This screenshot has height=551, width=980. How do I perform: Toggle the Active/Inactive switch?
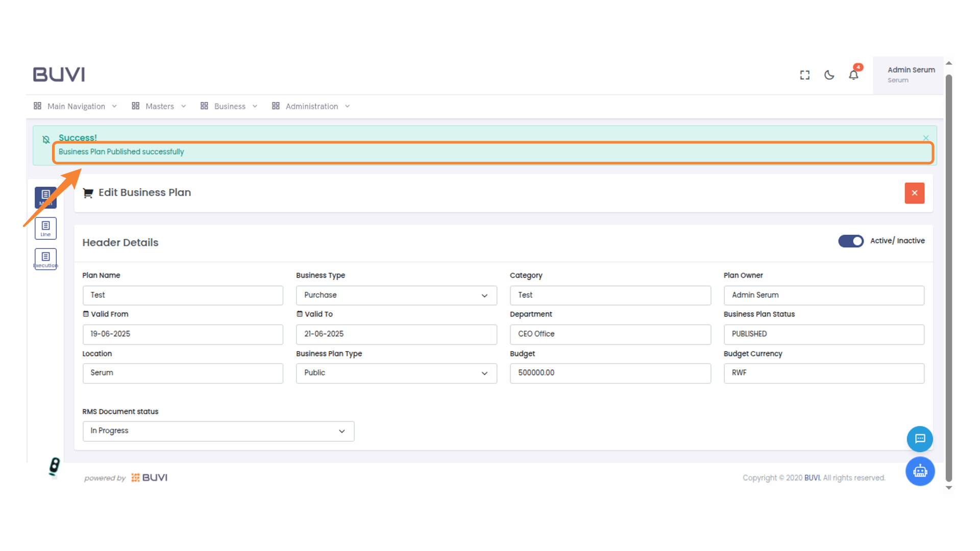coord(850,241)
